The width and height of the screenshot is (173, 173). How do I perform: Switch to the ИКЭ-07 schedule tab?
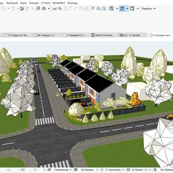(103, 35)
